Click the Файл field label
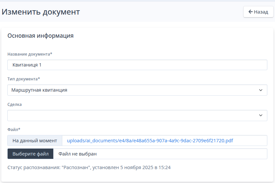This screenshot has height=183, width=275. [14, 129]
